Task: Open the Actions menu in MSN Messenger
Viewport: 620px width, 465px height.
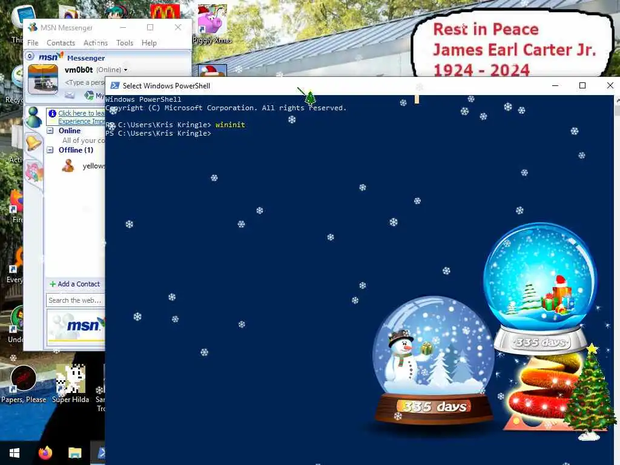Action: pyautogui.click(x=95, y=43)
